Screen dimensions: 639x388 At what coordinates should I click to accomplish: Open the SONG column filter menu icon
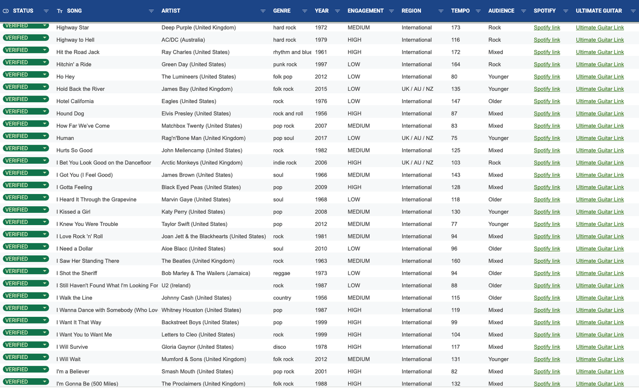(x=151, y=11)
